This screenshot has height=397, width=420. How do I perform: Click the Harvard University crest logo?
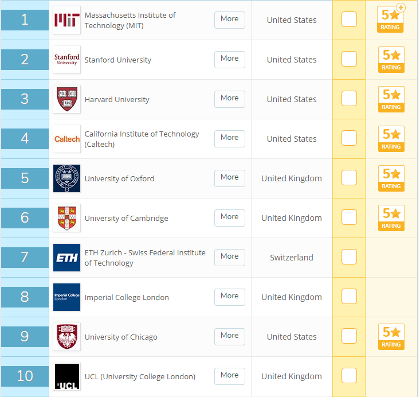pos(66,99)
